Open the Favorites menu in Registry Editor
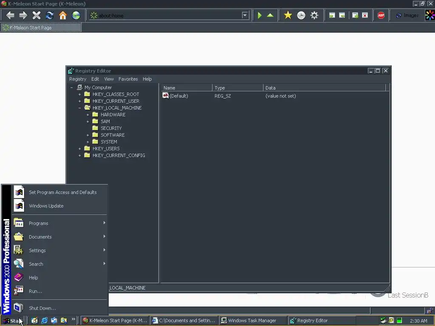 [x=128, y=79]
